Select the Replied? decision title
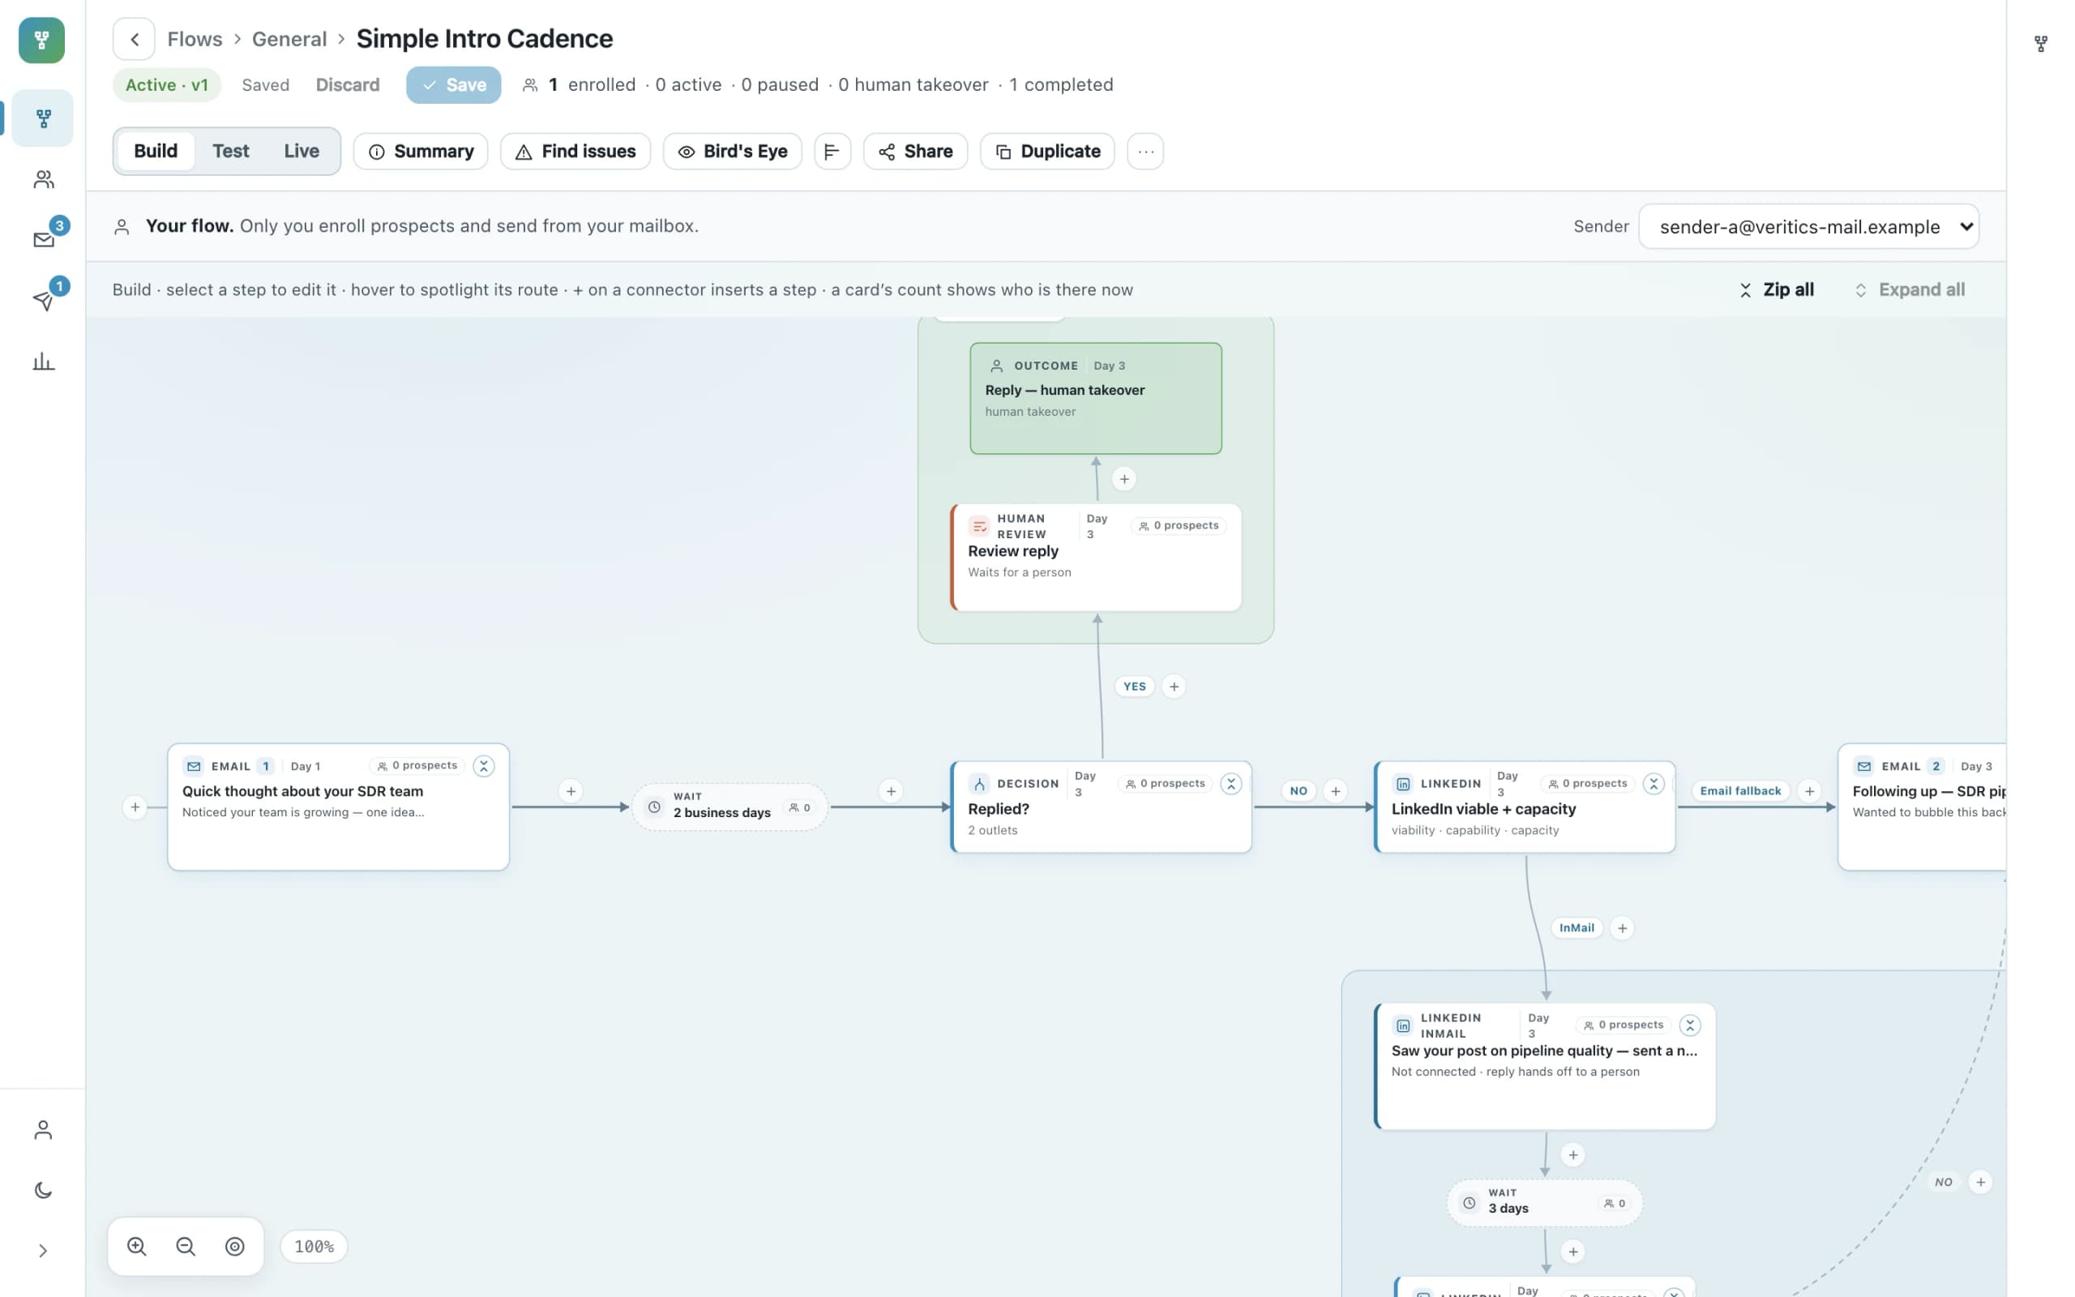 pos(998,809)
